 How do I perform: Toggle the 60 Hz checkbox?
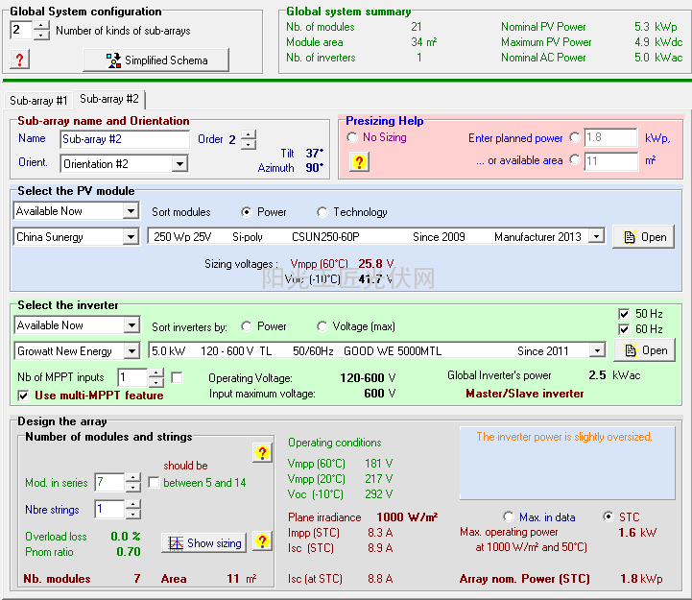pos(625,329)
